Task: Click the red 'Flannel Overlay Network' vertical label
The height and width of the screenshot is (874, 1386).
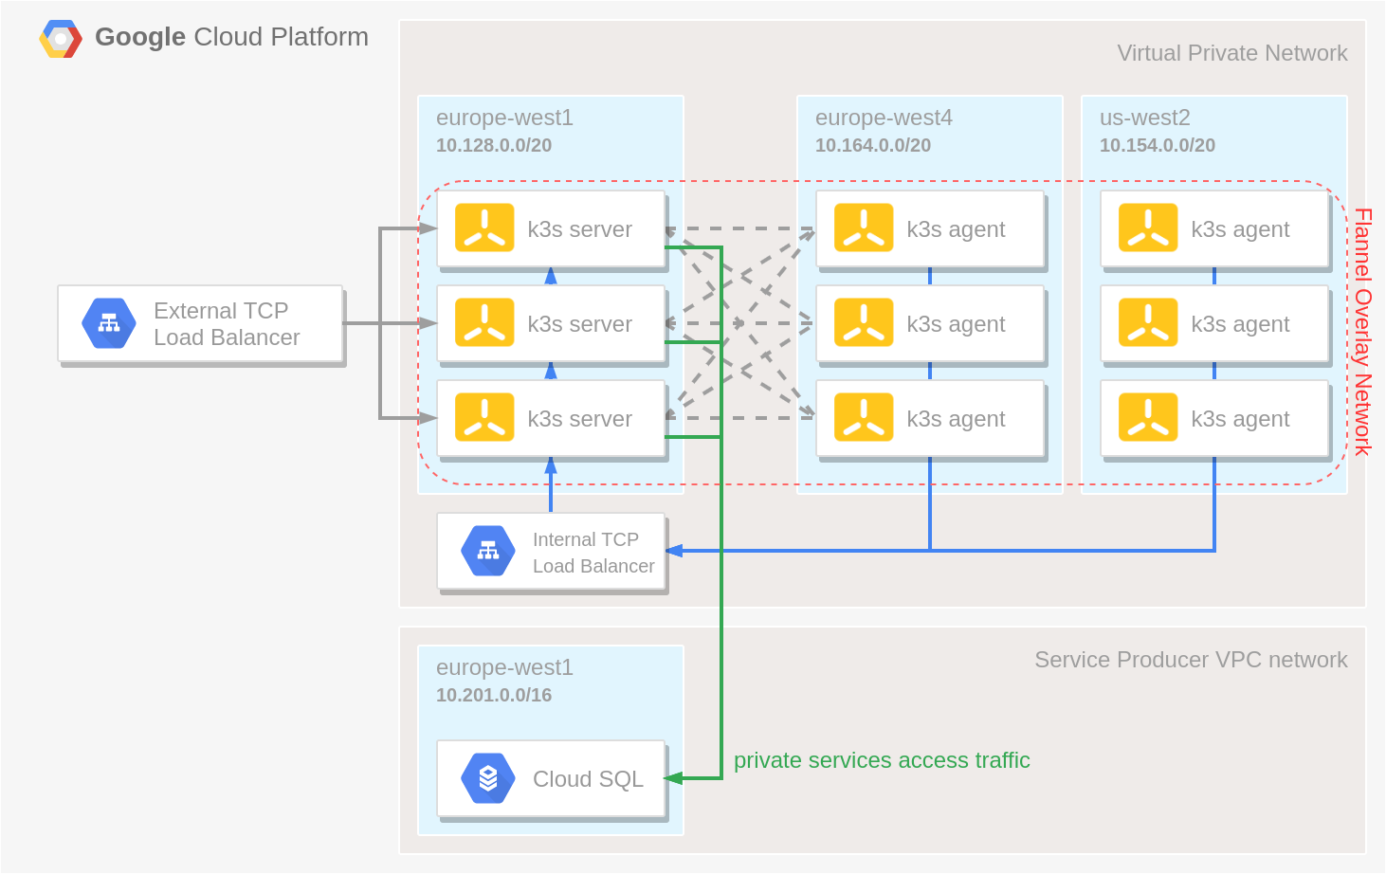Action: pos(1362,332)
